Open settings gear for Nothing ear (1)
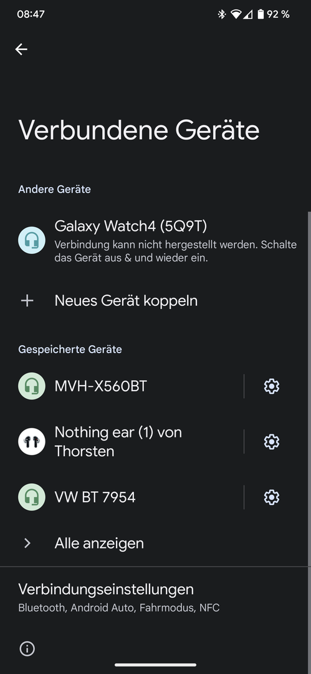Image resolution: width=311 pixels, height=674 pixels. tap(272, 441)
